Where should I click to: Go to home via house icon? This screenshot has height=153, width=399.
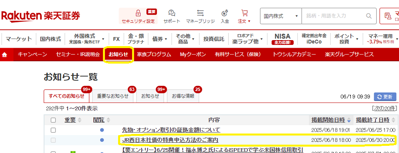4,54
